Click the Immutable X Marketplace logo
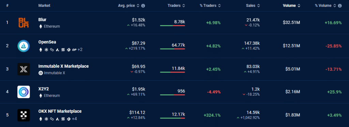Screen dimensions: 349x127 24,69
